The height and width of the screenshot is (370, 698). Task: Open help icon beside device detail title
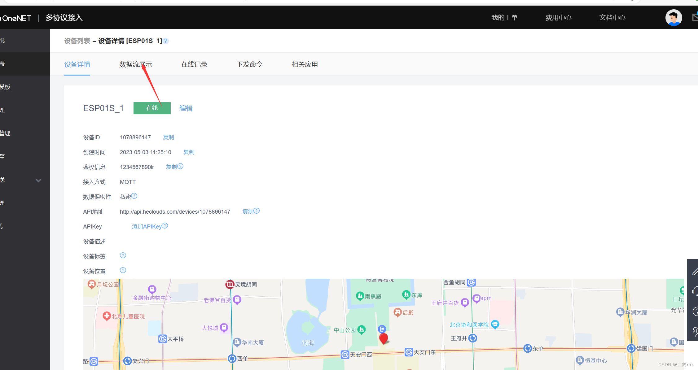point(166,41)
